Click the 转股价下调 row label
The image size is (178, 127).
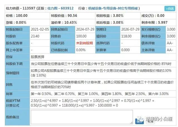pos(17,64)
